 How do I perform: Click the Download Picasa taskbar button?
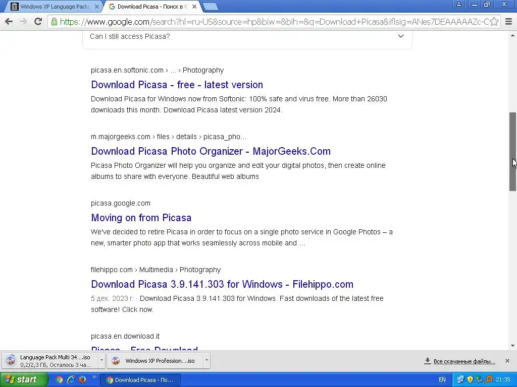point(140,380)
